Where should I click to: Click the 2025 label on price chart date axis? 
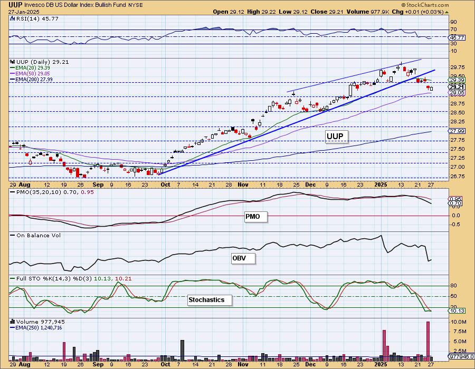pyautogui.click(x=381, y=184)
